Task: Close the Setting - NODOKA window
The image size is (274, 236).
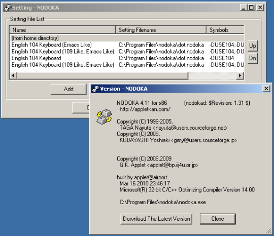Action: [x=260, y=8]
